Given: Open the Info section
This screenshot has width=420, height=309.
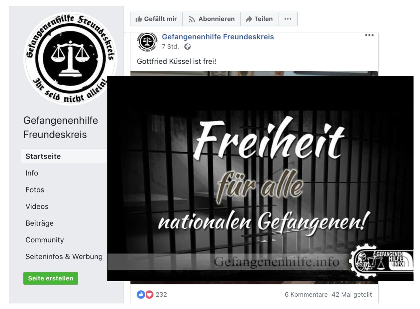Looking at the screenshot, I should pos(32,173).
